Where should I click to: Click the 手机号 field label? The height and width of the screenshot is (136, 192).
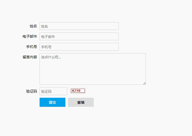point(31,47)
